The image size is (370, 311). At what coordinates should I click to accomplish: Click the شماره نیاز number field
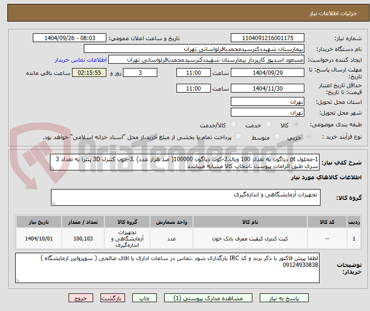[268, 38]
